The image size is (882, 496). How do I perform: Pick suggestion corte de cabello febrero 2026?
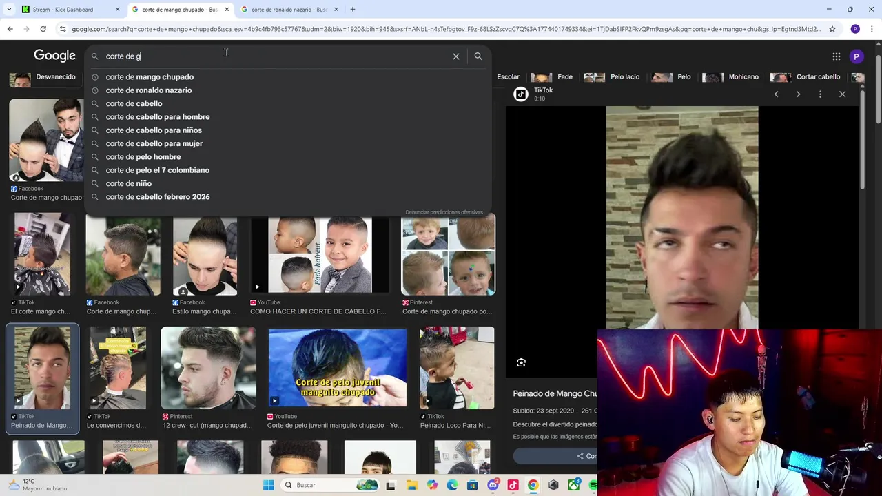(158, 197)
